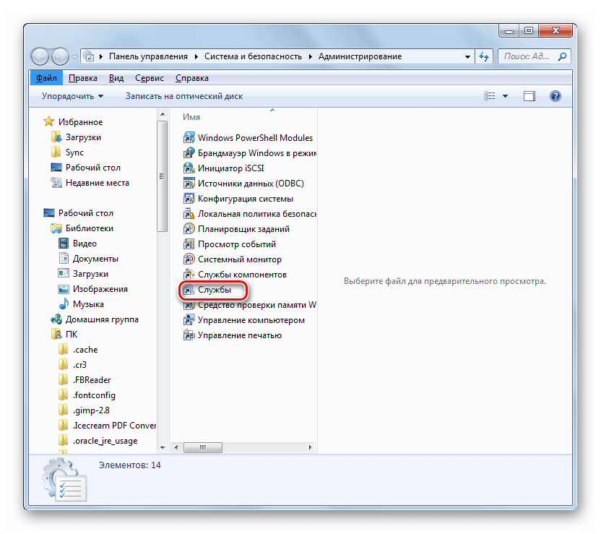The image size is (601, 534).
Task: Click Записать на оптический диск button
Action: click(x=184, y=96)
